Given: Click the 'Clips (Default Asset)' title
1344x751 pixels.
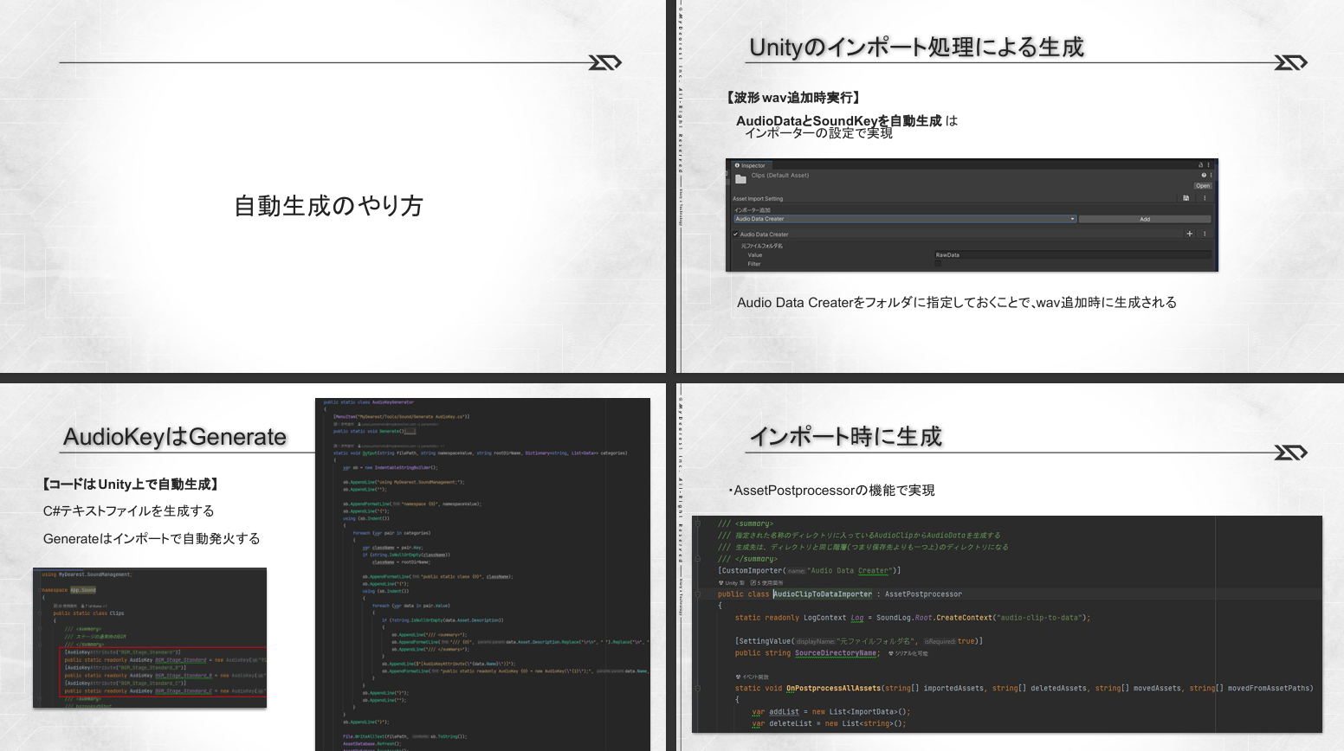Looking at the screenshot, I should pyautogui.click(x=780, y=176).
